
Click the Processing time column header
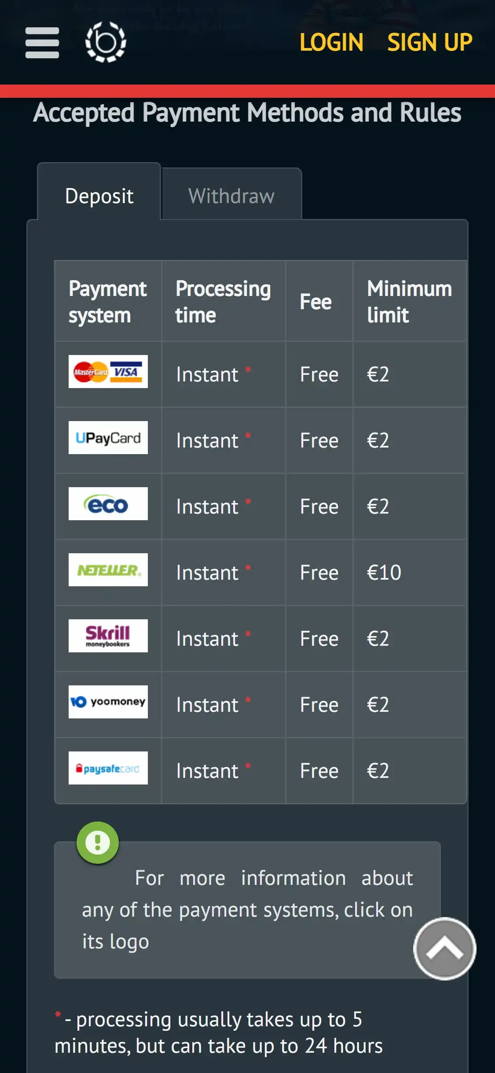pyautogui.click(x=223, y=302)
